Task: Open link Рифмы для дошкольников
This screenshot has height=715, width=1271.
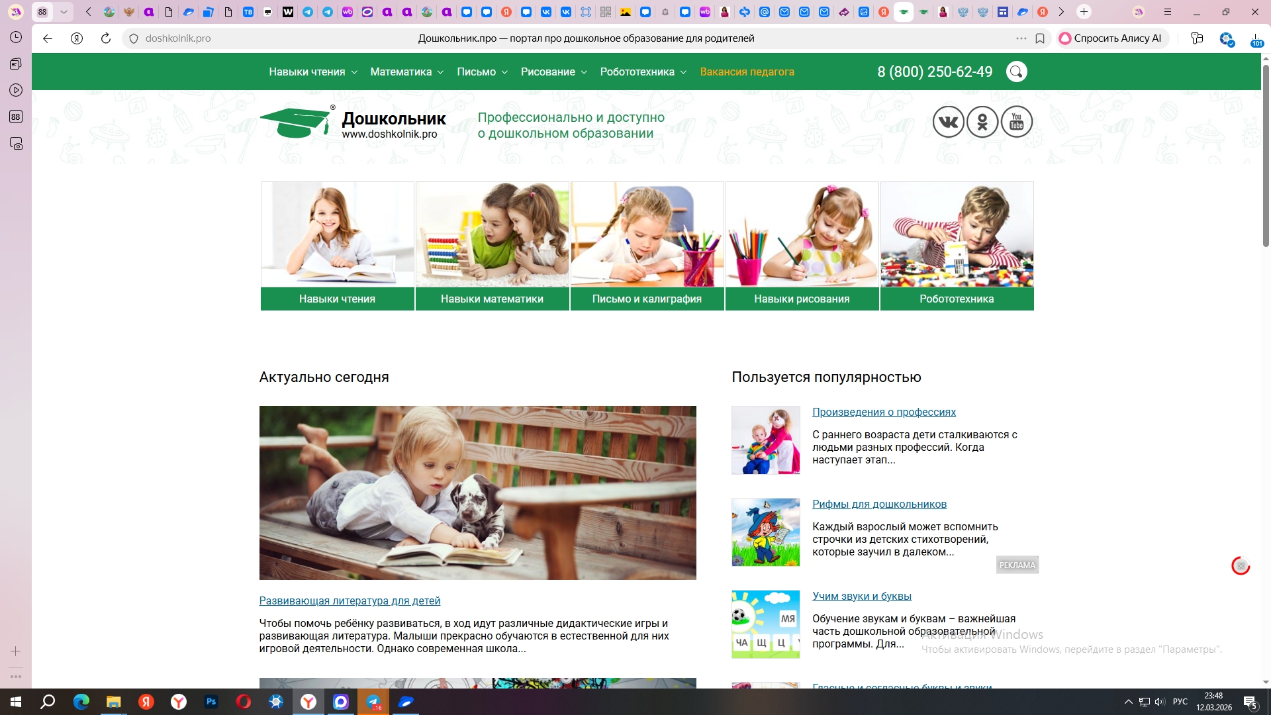Action: [879, 504]
